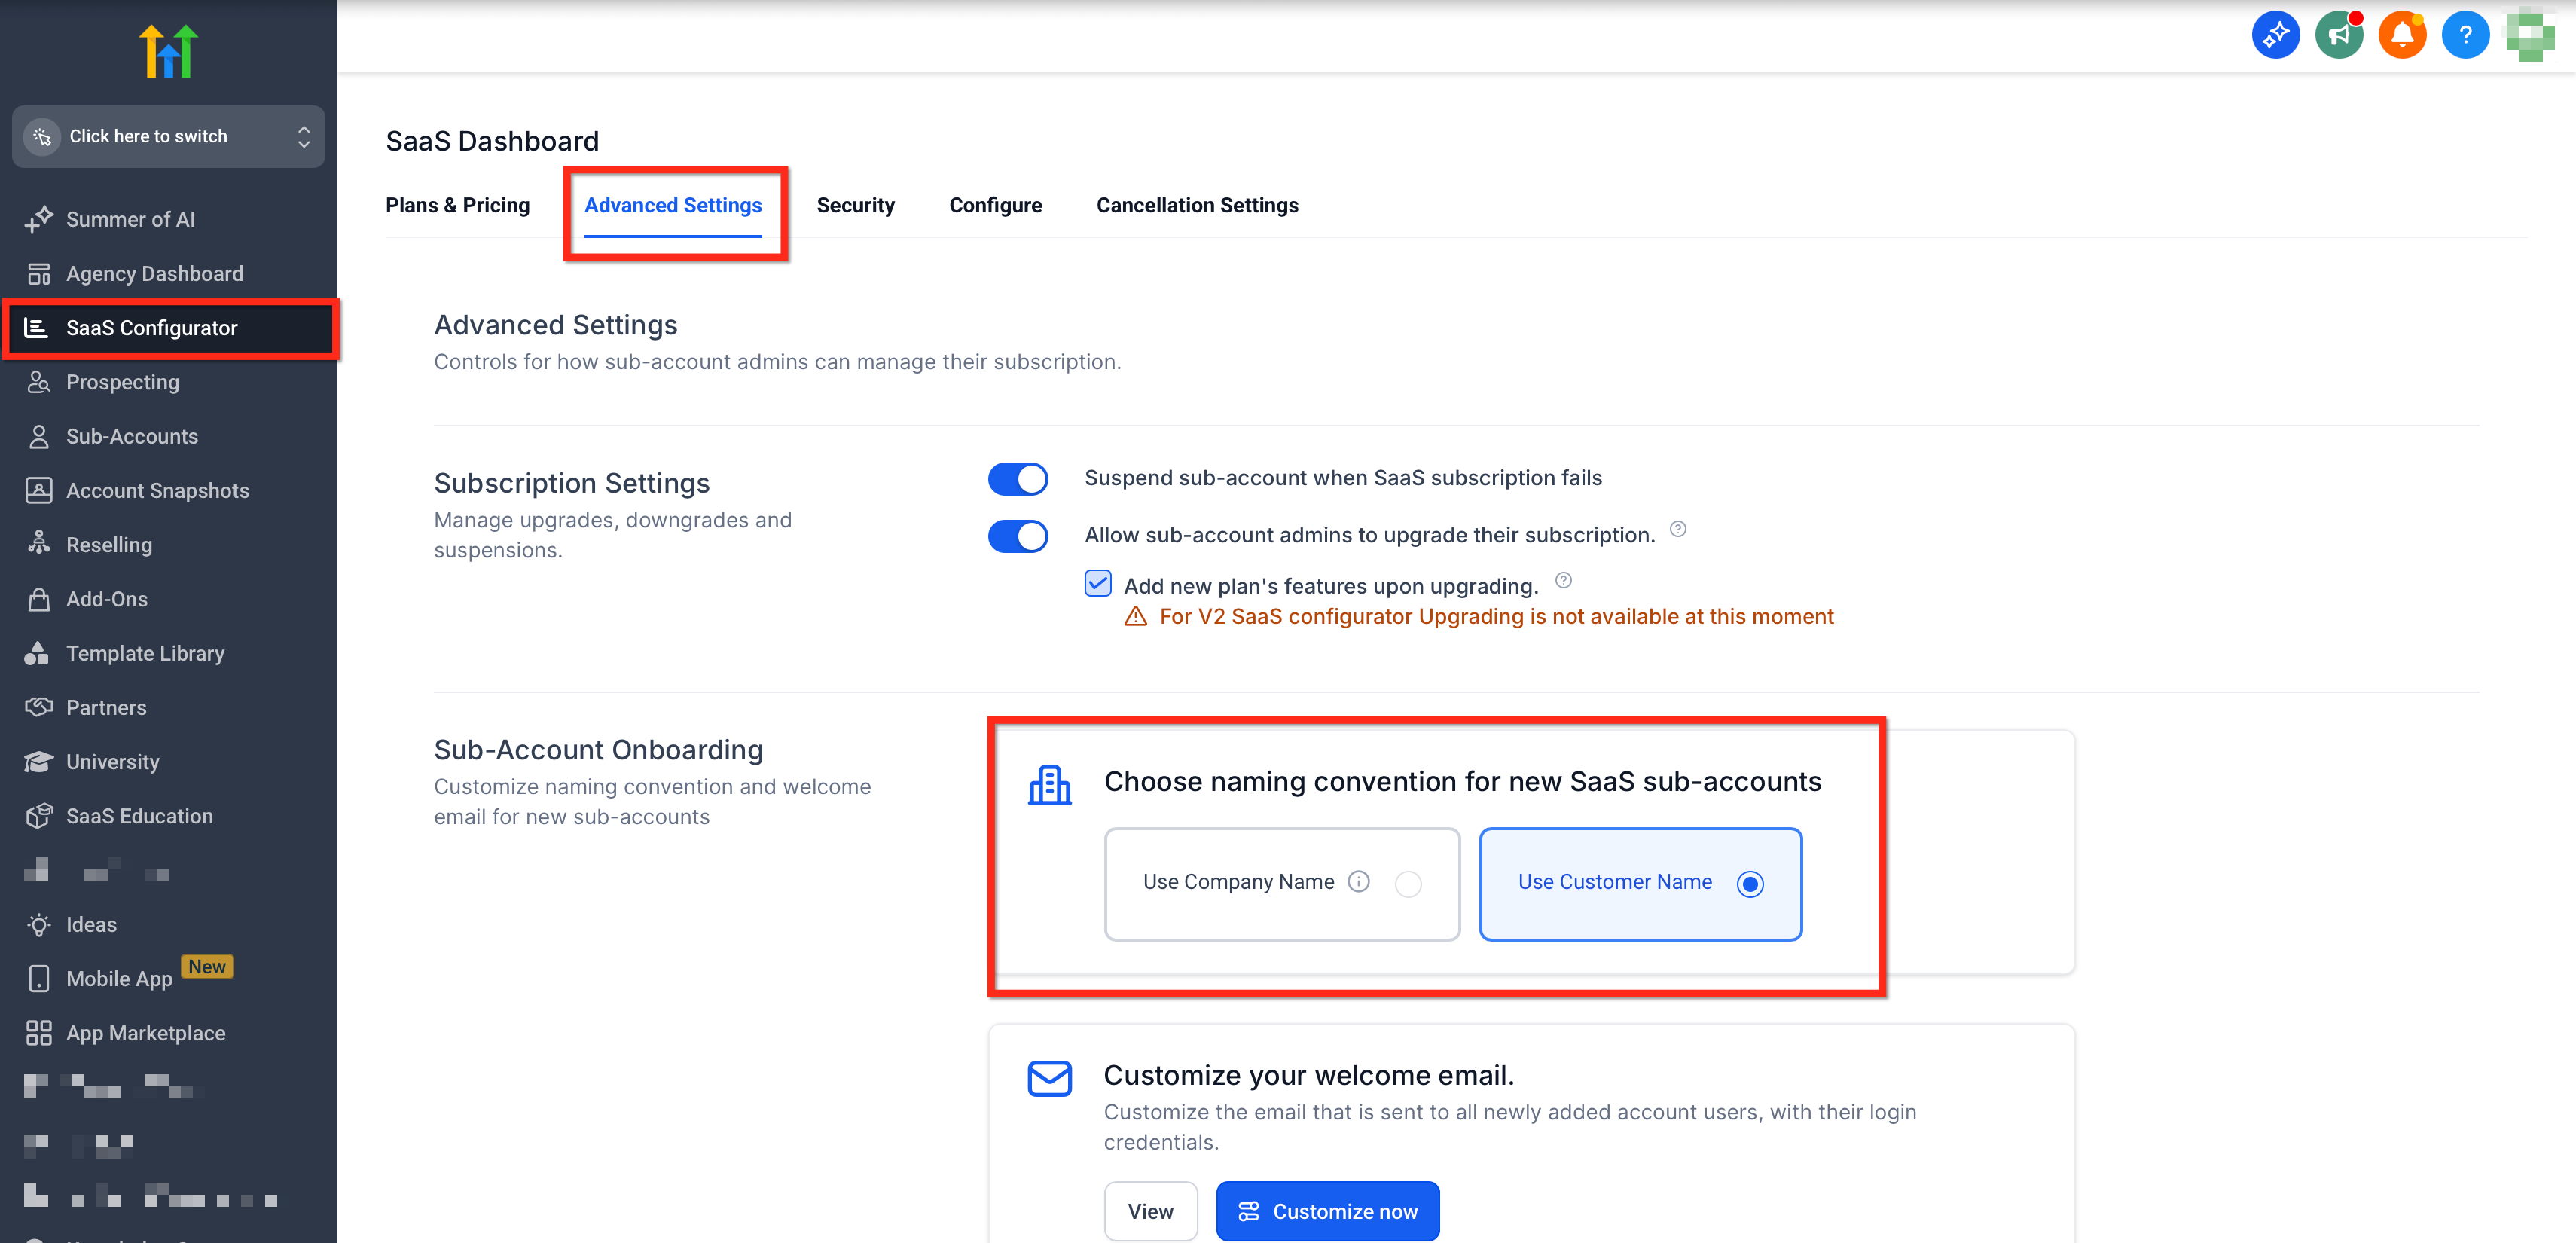Open App Marketplace from sidebar
Viewport: 2576px width, 1243px height.
(145, 1032)
